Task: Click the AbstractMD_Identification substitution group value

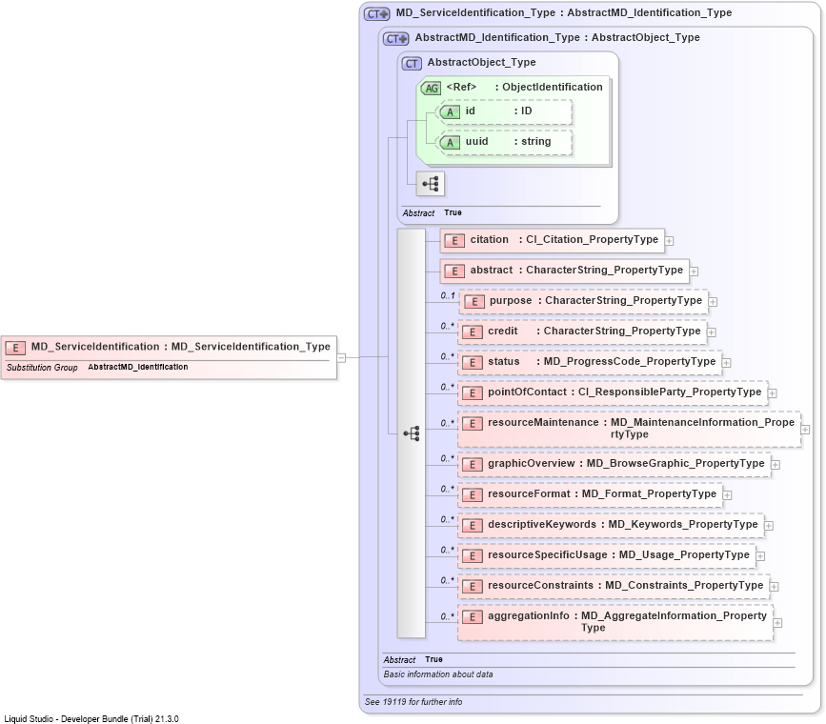Action: (x=137, y=367)
